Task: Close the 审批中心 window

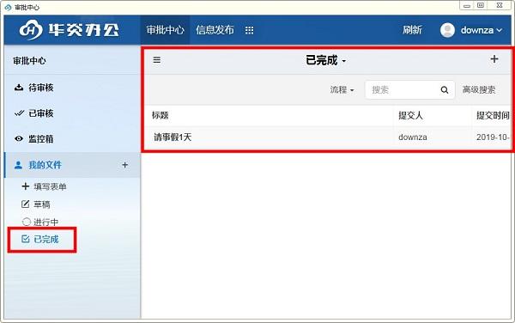Action: [500, 5]
